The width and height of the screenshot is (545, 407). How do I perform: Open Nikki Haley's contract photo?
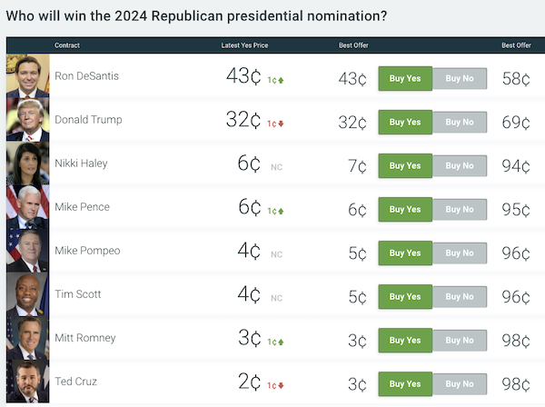pyautogui.click(x=27, y=164)
